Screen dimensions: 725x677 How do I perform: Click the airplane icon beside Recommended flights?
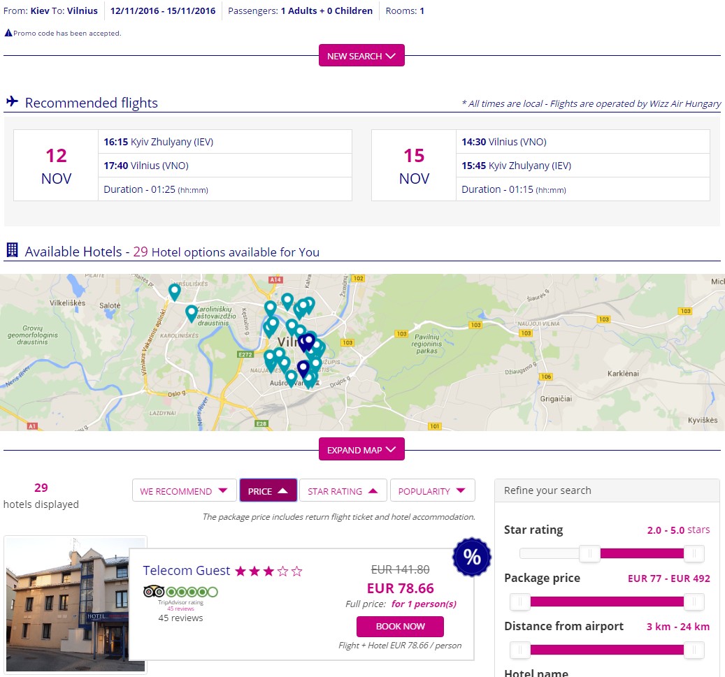click(x=12, y=101)
